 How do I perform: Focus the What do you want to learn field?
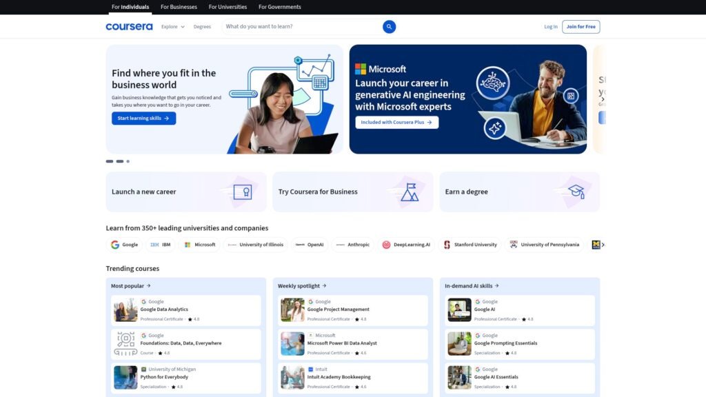tap(301, 27)
